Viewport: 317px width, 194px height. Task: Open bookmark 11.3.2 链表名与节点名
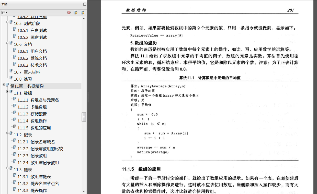point(38,184)
